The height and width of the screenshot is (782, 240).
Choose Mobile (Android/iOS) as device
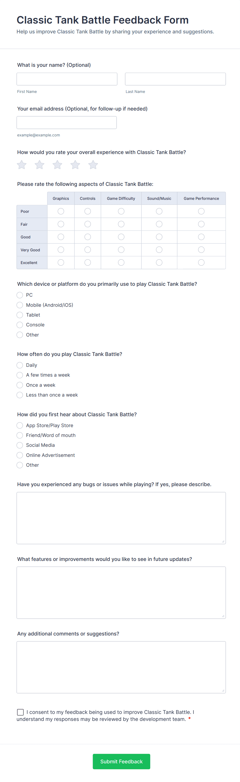[20, 305]
